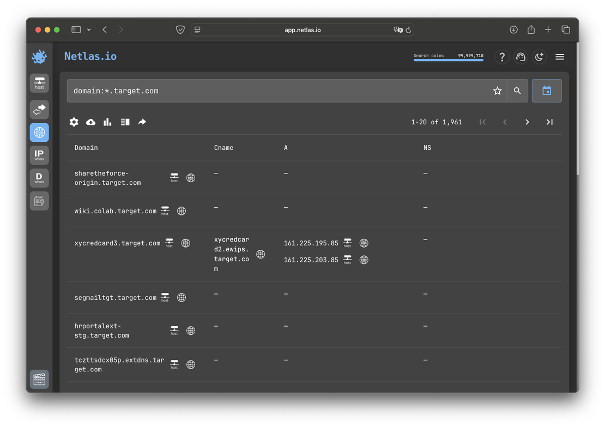Viewport: 605px width, 427px height.
Task: Toggle the results column layout view
Action: click(125, 122)
